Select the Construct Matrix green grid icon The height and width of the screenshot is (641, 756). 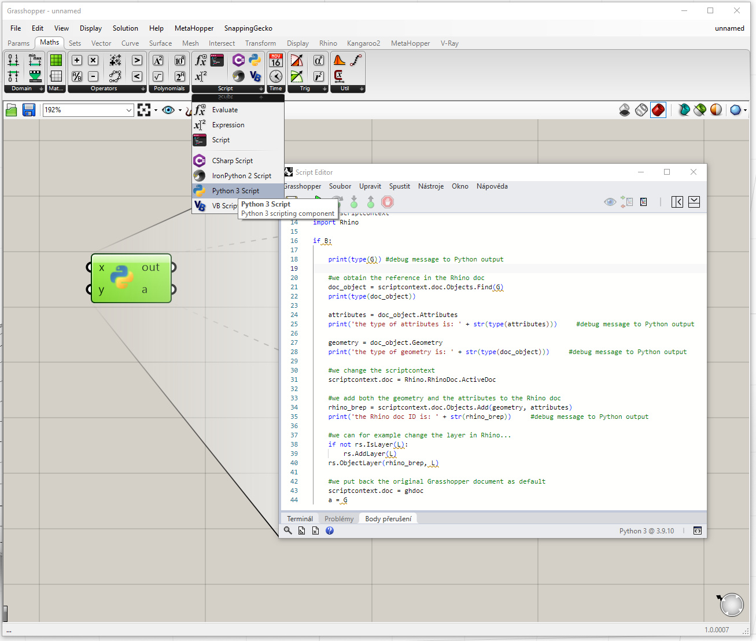click(x=56, y=60)
